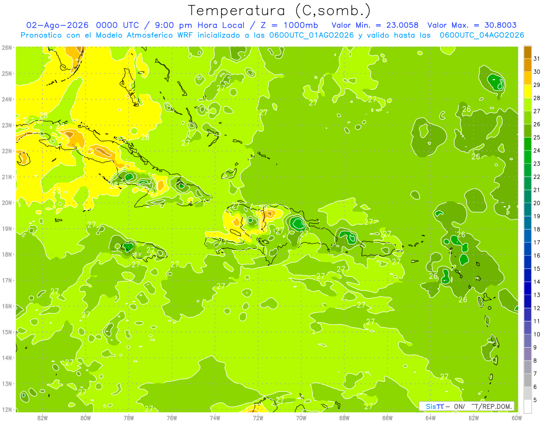549x424 pixels.
Task: Click the '13N' latitude axis label
Action: pos(7,384)
